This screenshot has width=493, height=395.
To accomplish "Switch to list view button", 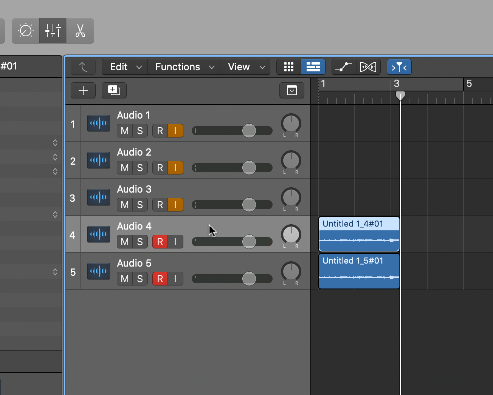I will [x=313, y=67].
